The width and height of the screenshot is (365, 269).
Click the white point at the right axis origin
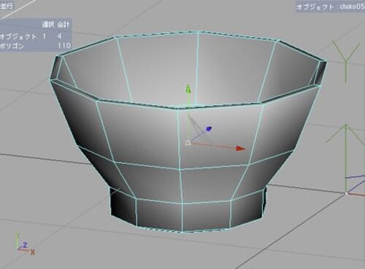346,193
